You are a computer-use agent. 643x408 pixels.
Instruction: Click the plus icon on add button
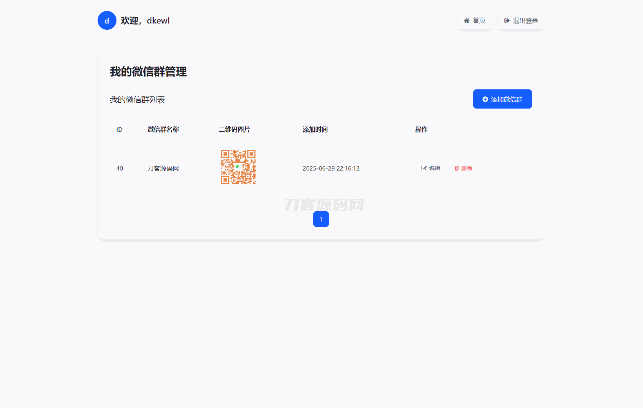pos(485,100)
